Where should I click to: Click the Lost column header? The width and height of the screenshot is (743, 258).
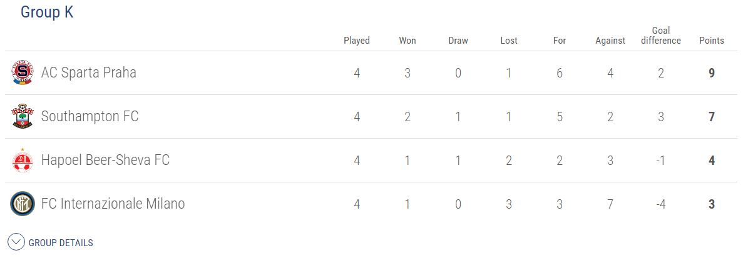[509, 41]
